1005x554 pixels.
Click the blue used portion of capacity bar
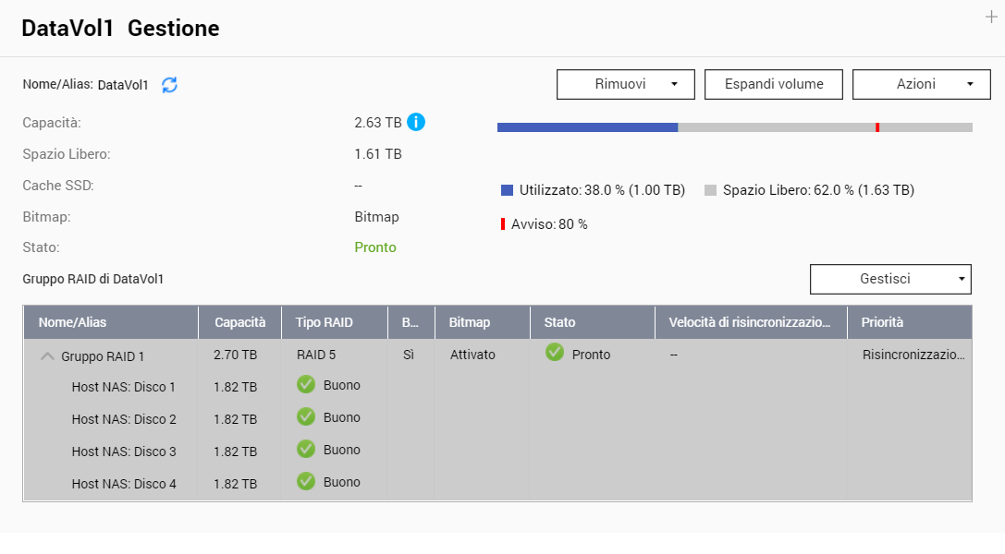tap(587, 127)
